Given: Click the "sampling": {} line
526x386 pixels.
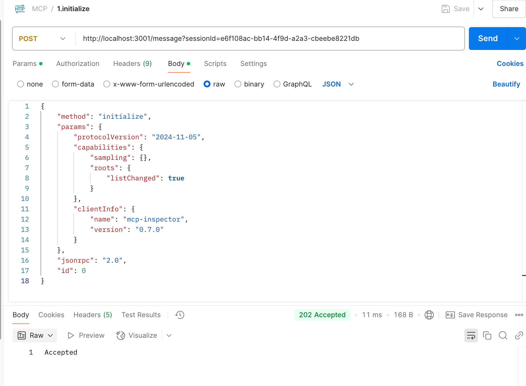Looking at the screenshot, I should coord(121,158).
